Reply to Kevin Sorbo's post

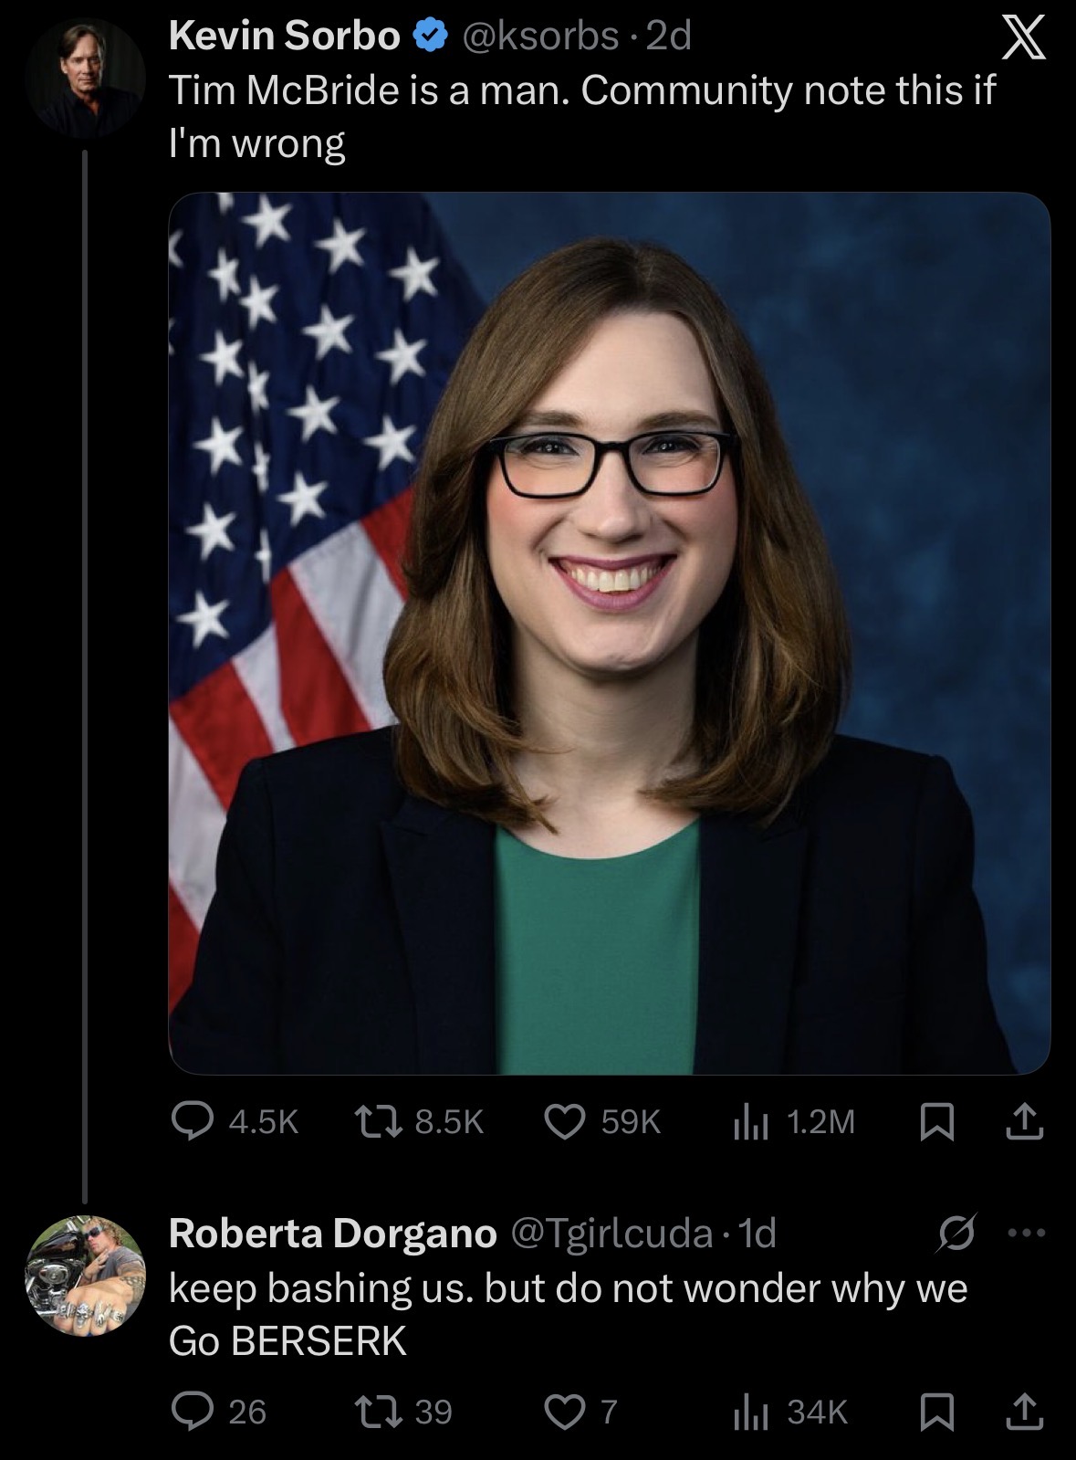coord(235,1121)
